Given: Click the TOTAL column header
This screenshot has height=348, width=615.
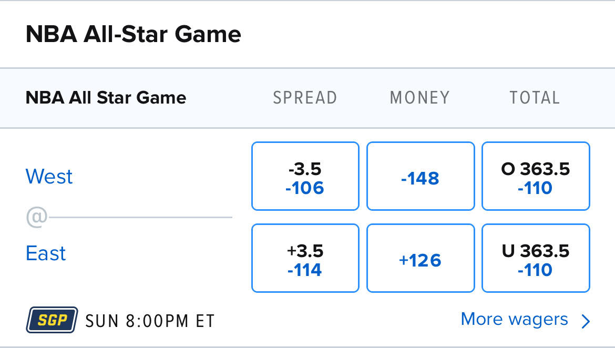Looking at the screenshot, I should point(535,98).
